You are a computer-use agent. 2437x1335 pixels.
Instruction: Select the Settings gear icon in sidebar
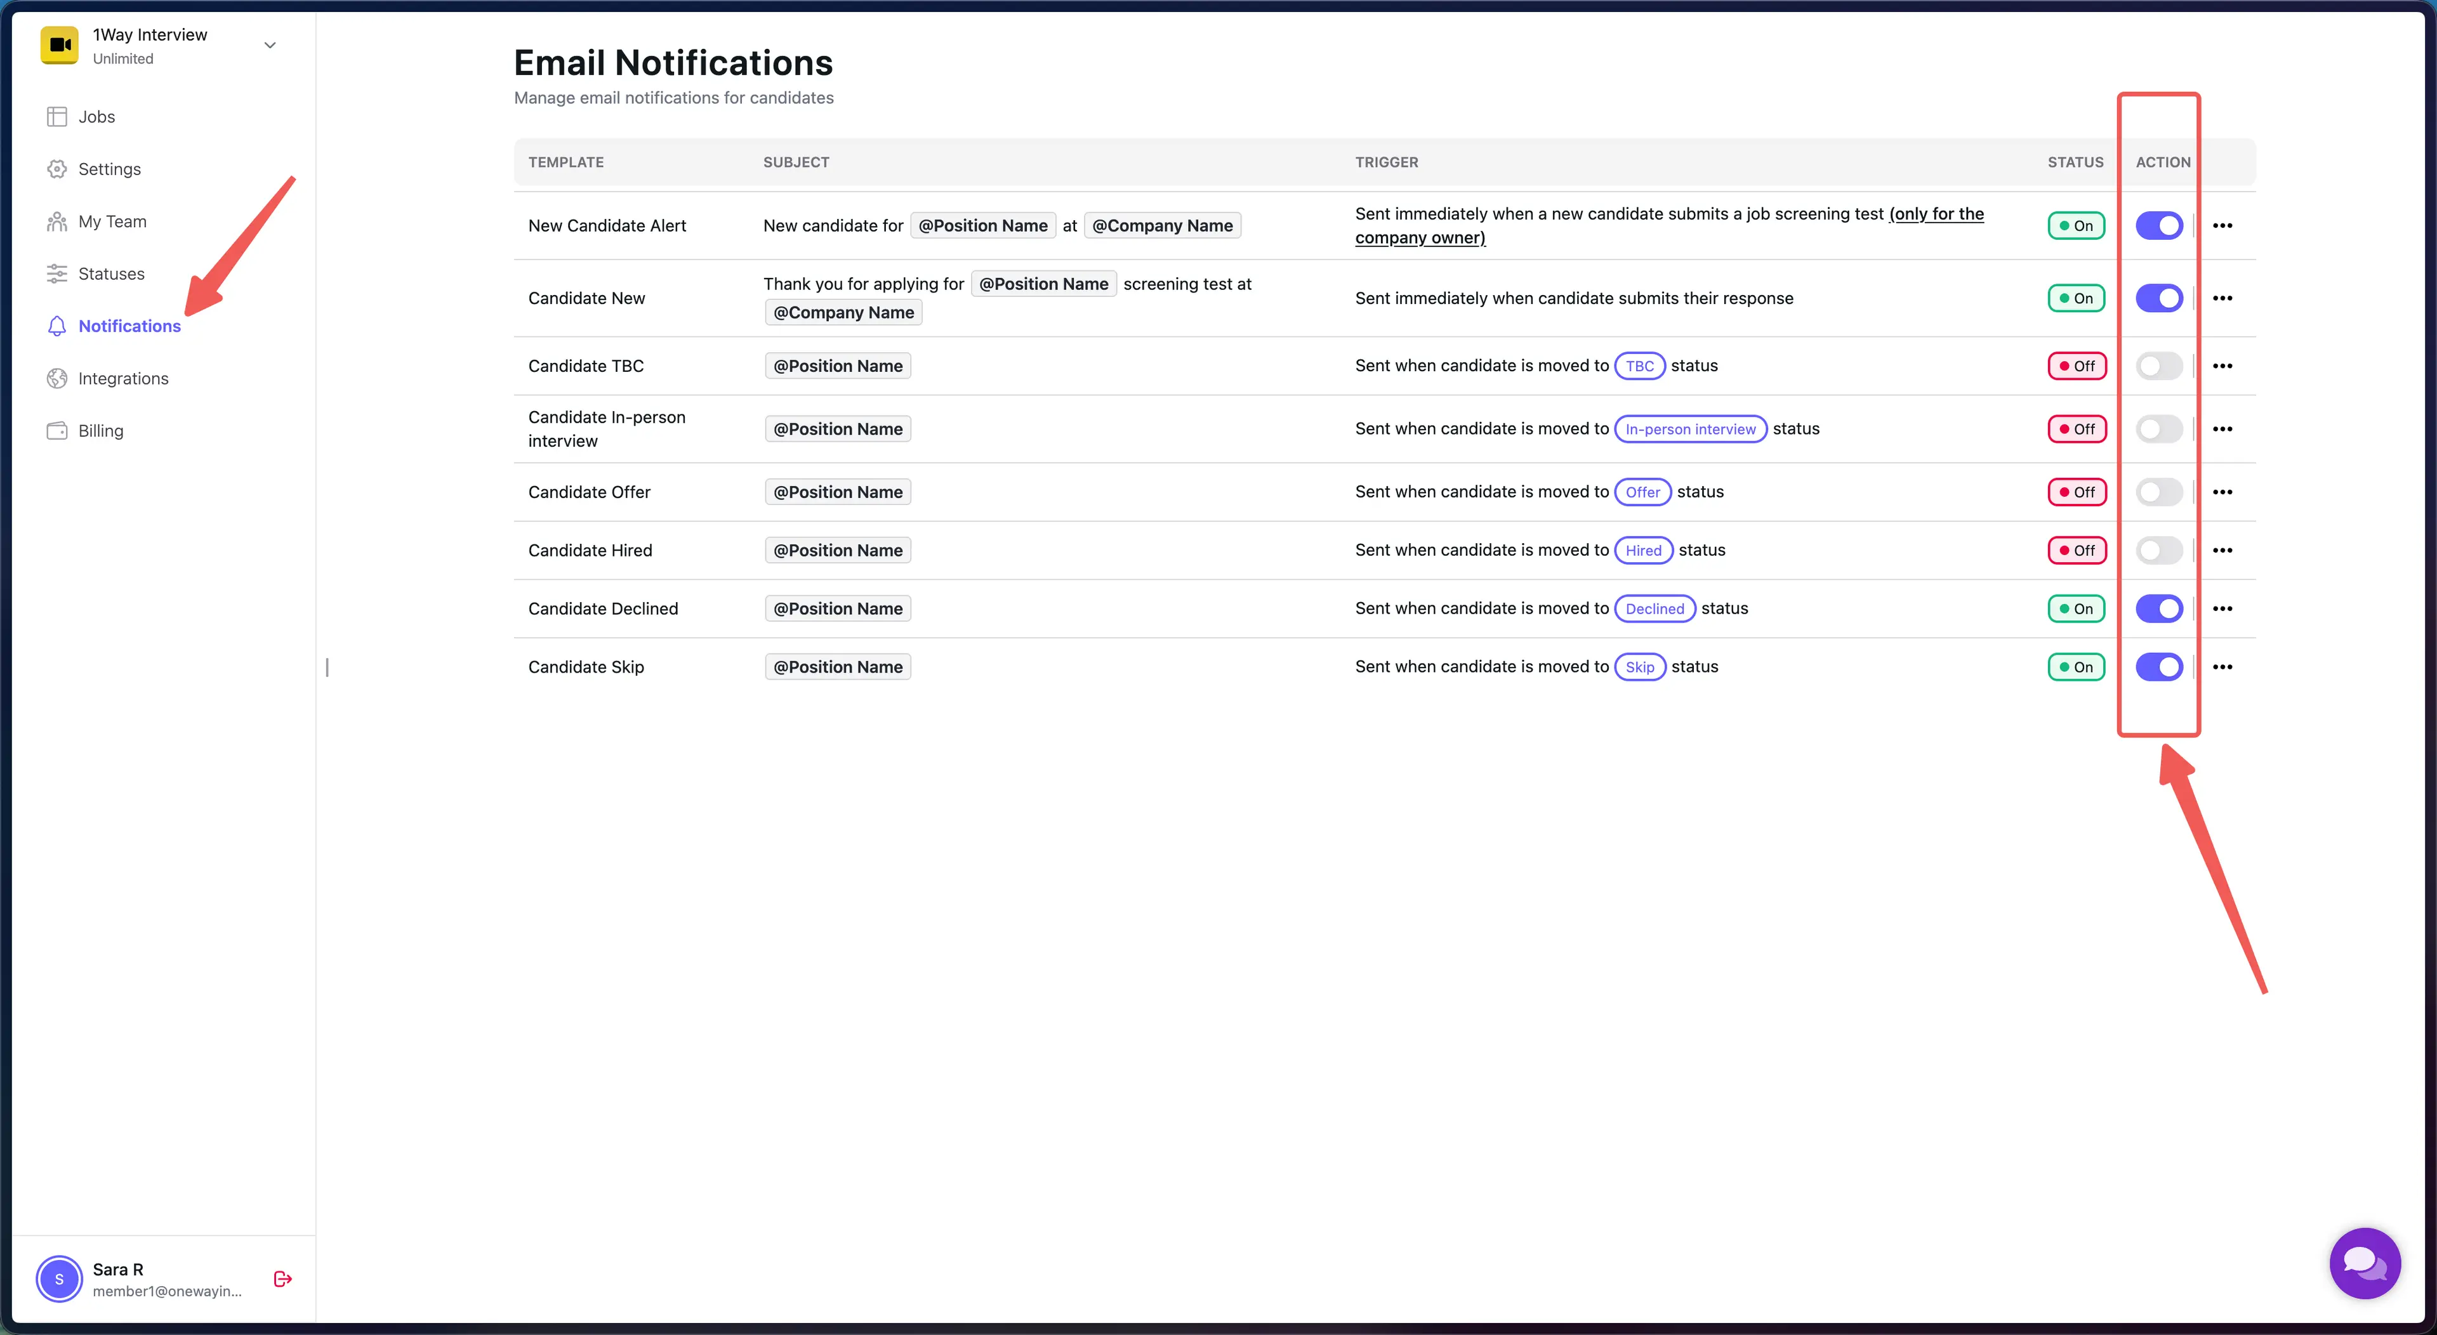click(x=56, y=168)
